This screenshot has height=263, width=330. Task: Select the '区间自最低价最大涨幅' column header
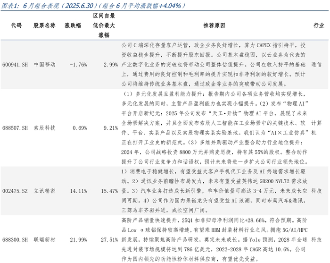click(104, 25)
